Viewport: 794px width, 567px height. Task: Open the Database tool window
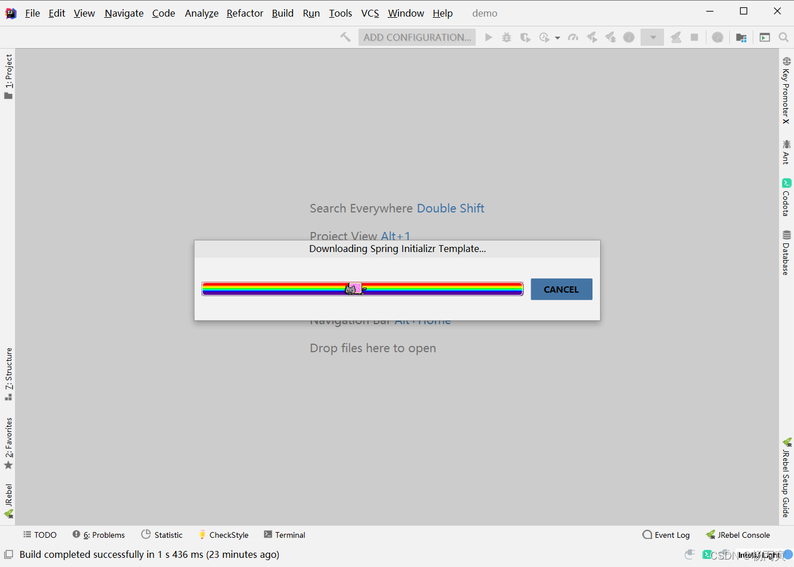tap(787, 253)
